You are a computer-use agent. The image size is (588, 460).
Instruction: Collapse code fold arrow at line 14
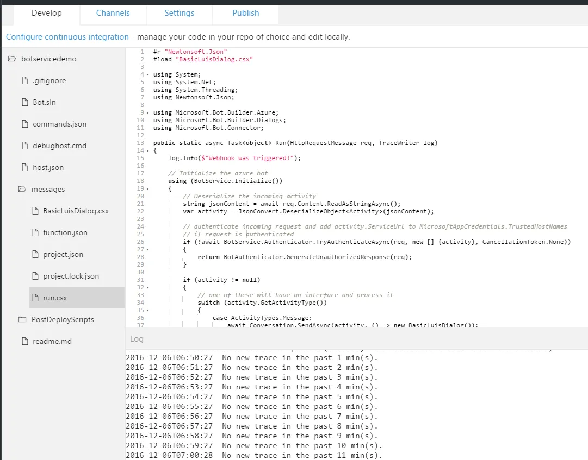click(x=148, y=150)
